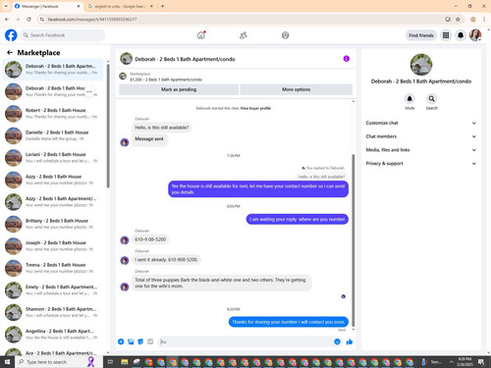491x368 pixels.
Task: Open more actions plus icon in composer
Action: click(121, 342)
